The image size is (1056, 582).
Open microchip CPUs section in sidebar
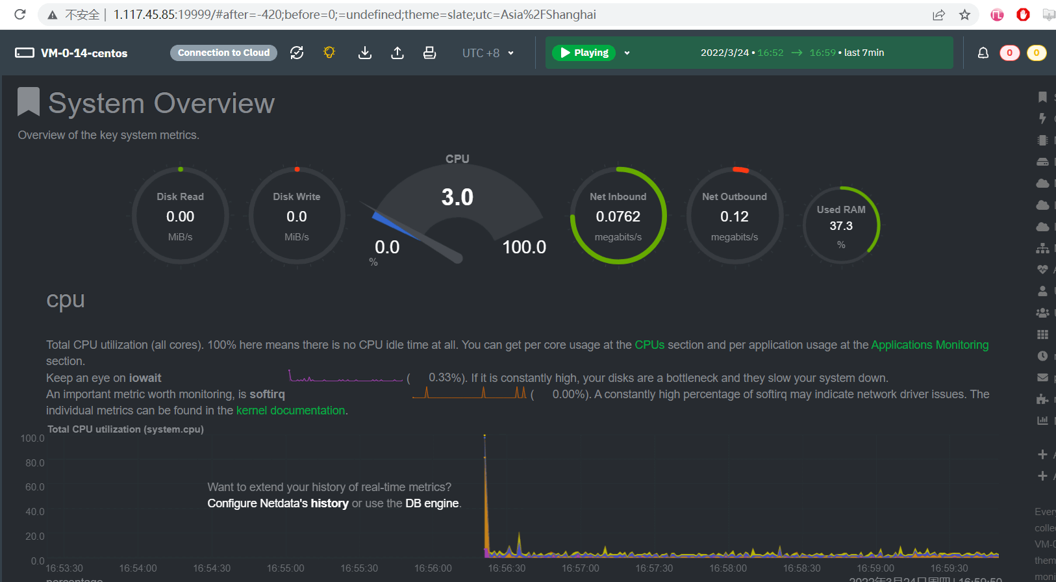(x=1042, y=140)
